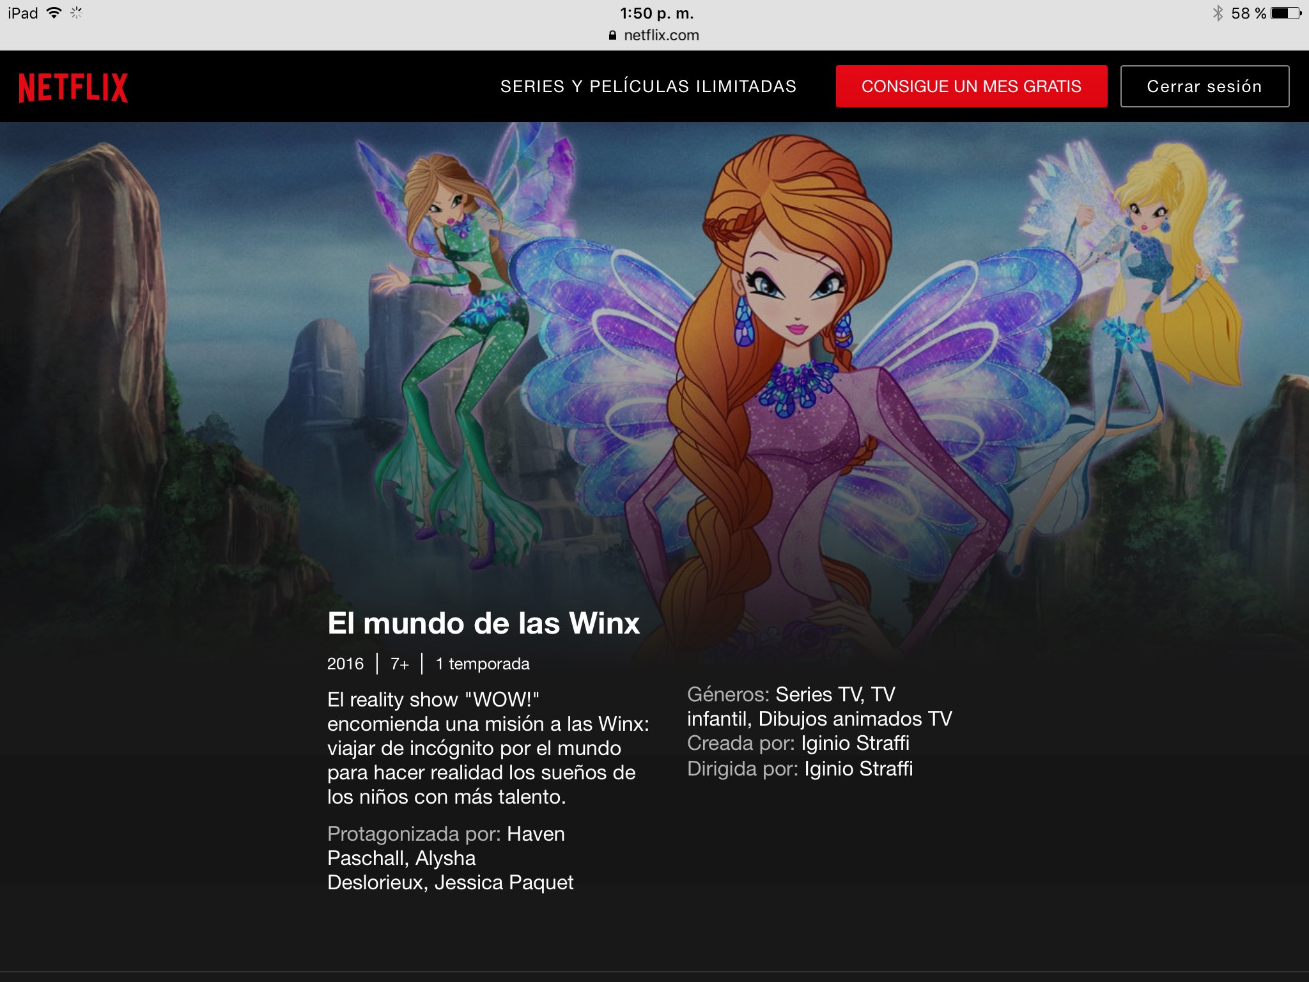Tap the battery indicator icon
1309x982 pixels.
click(x=1285, y=13)
